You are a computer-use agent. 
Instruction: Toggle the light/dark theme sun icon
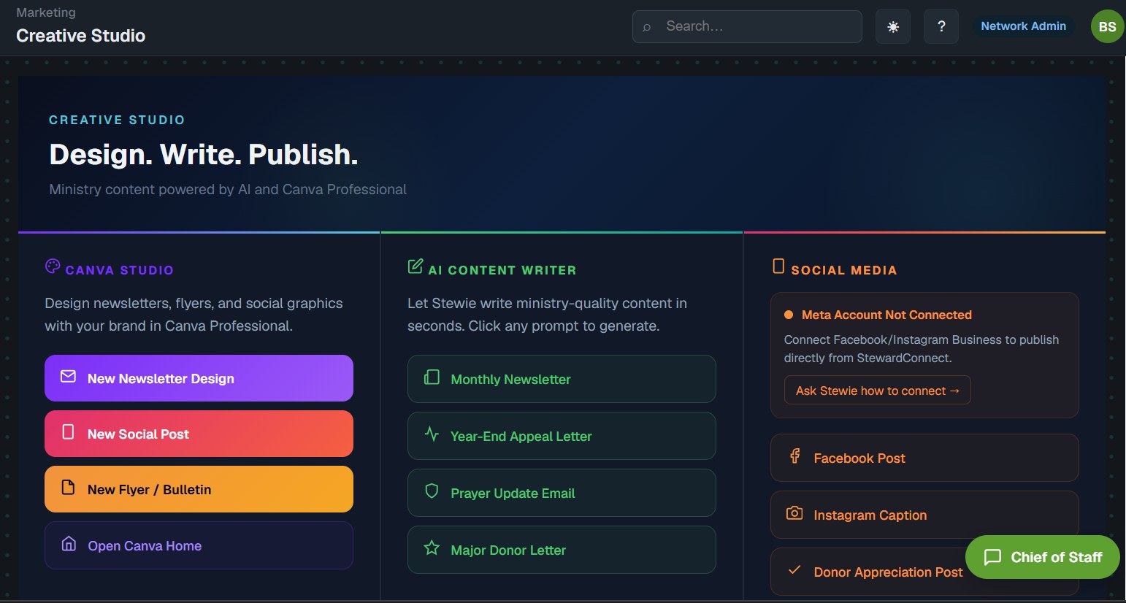[x=893, y=27]
